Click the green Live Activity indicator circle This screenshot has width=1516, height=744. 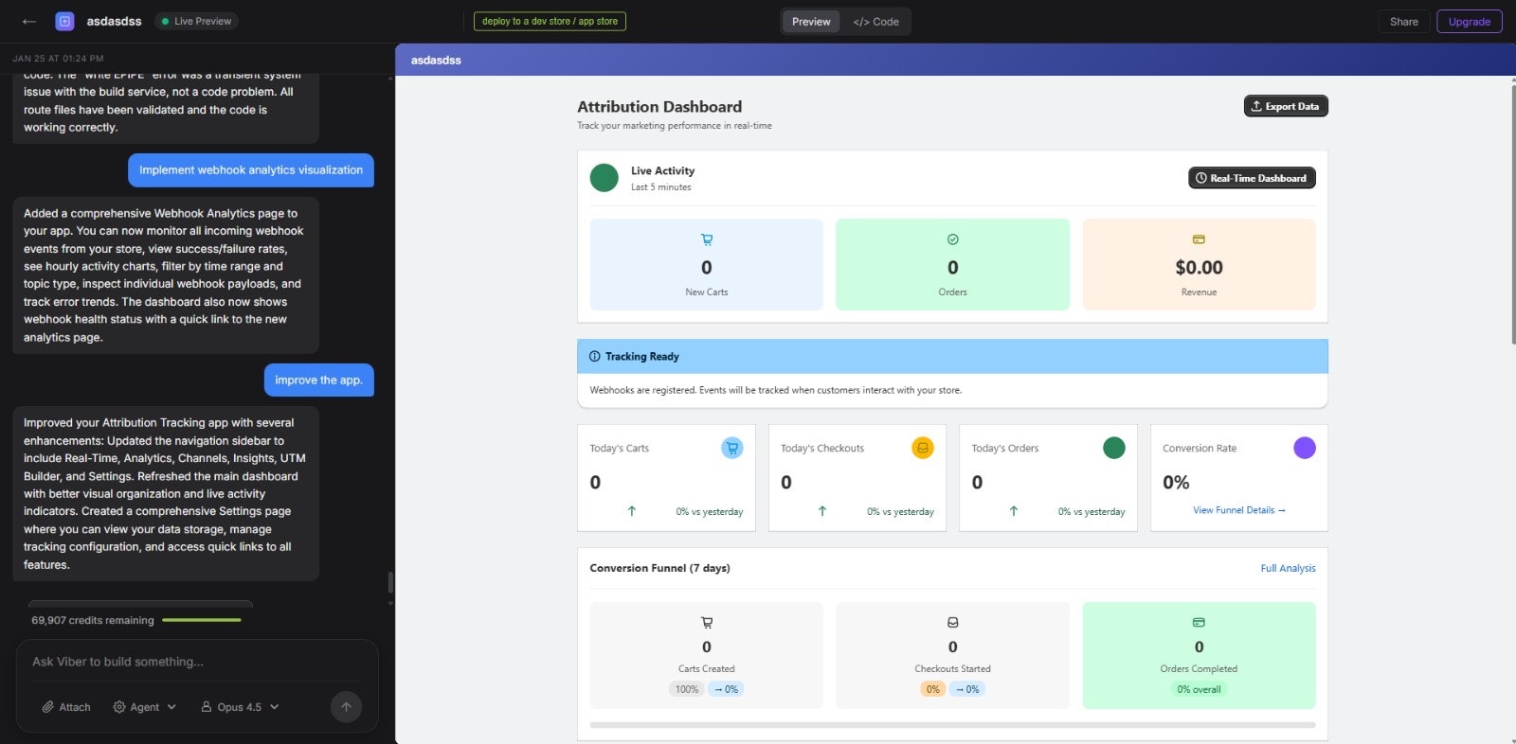(x=604, y=178)
